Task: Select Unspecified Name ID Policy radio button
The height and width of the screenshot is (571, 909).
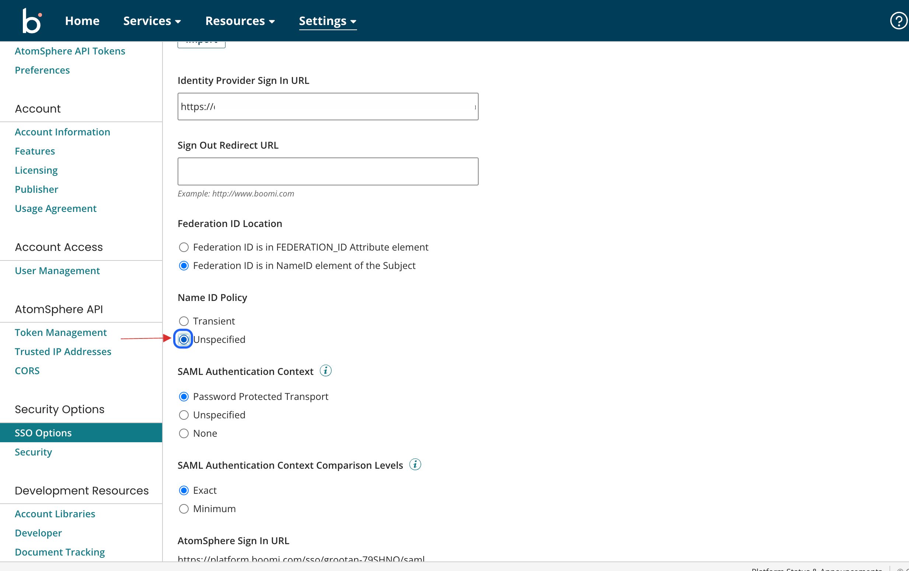Action: pos(184,340)
